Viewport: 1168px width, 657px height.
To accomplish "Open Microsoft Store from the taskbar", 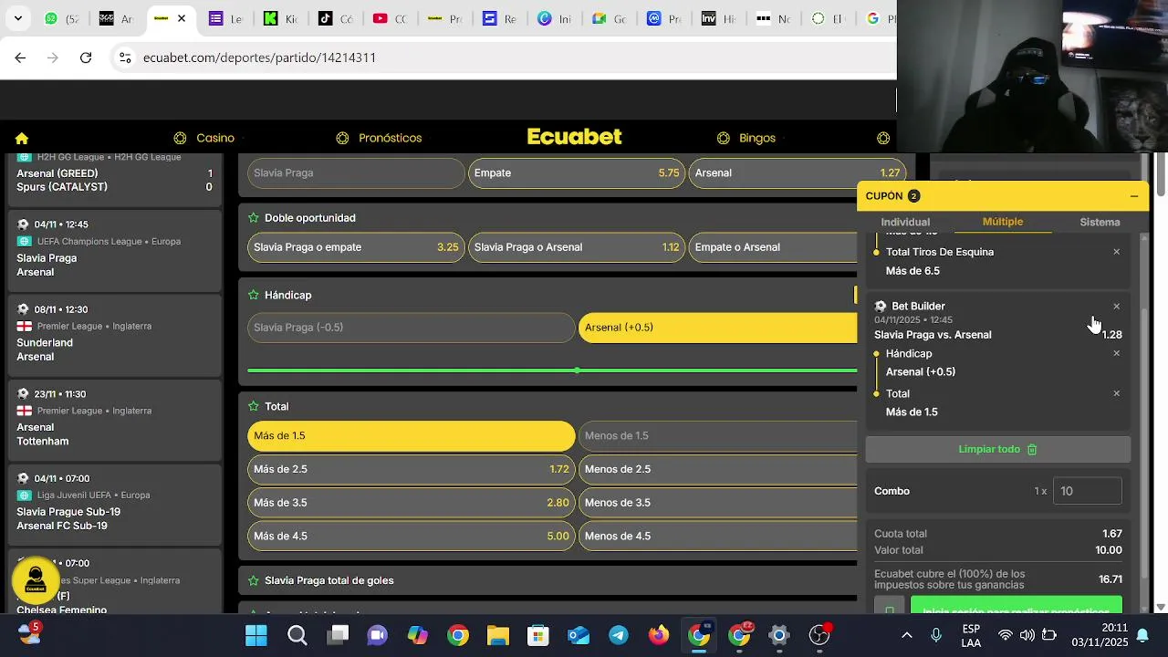I will [537, 635].
